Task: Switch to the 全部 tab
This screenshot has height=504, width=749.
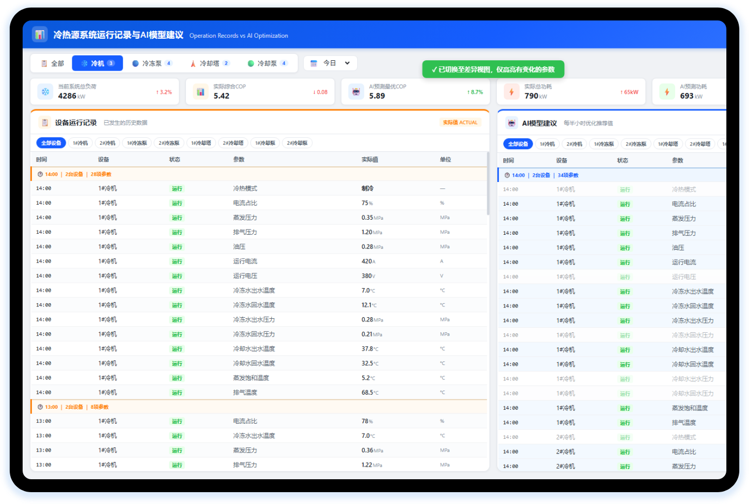Action: (x=52, y=64)
